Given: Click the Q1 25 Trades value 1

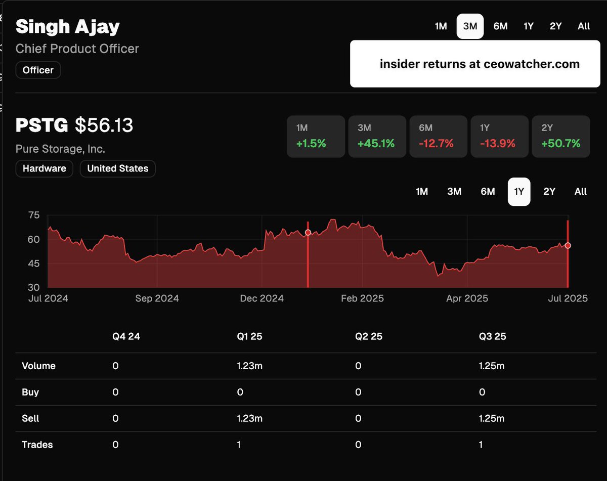Looking at the screenshot, I should tap(239, 445).
